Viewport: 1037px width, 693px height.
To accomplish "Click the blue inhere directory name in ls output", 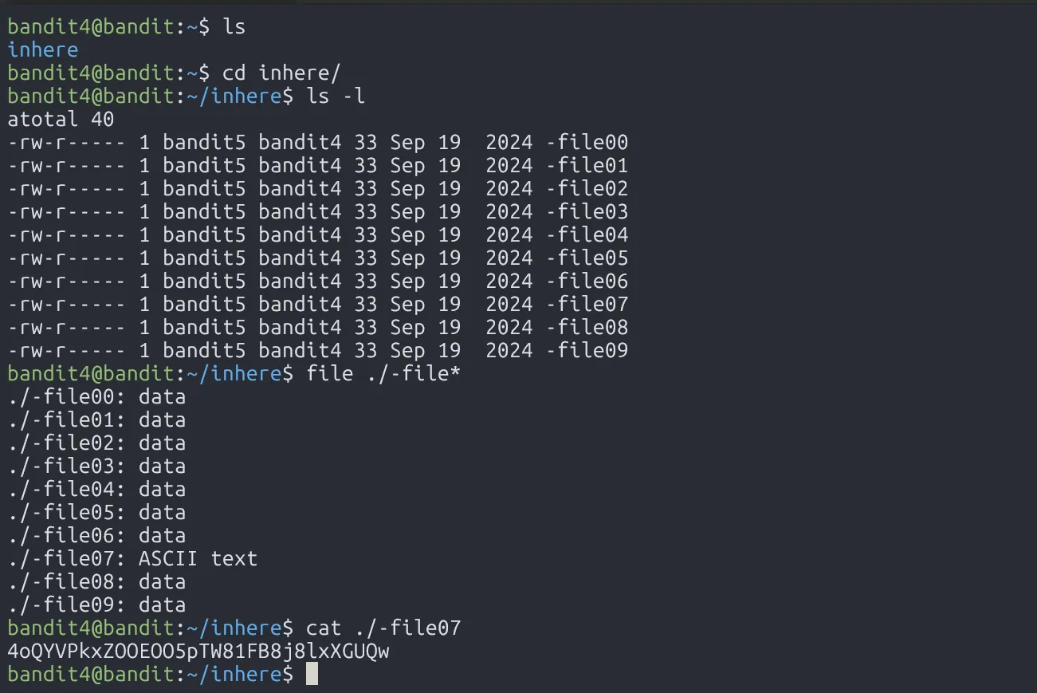I will 42,49.
